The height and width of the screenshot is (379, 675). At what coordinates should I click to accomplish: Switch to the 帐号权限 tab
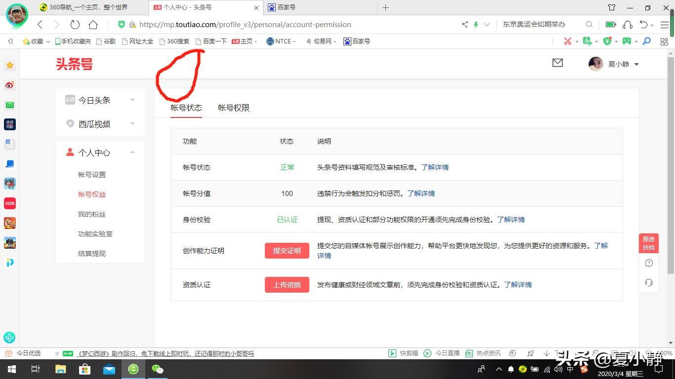pos(234,108)
